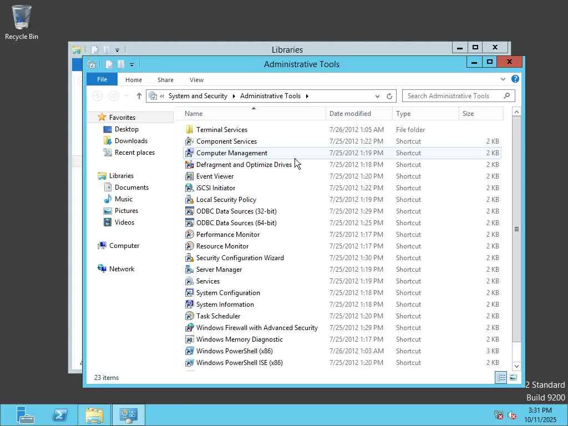Click Windows Firewall with Advanced Security icon
Viewport: 568px width, 426px height.
(189, 327)
